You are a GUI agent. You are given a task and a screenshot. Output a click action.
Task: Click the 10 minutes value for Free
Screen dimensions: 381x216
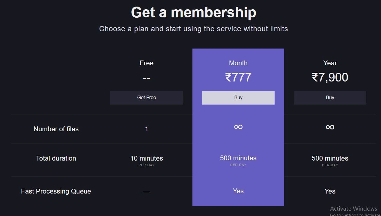pos(146,158)
